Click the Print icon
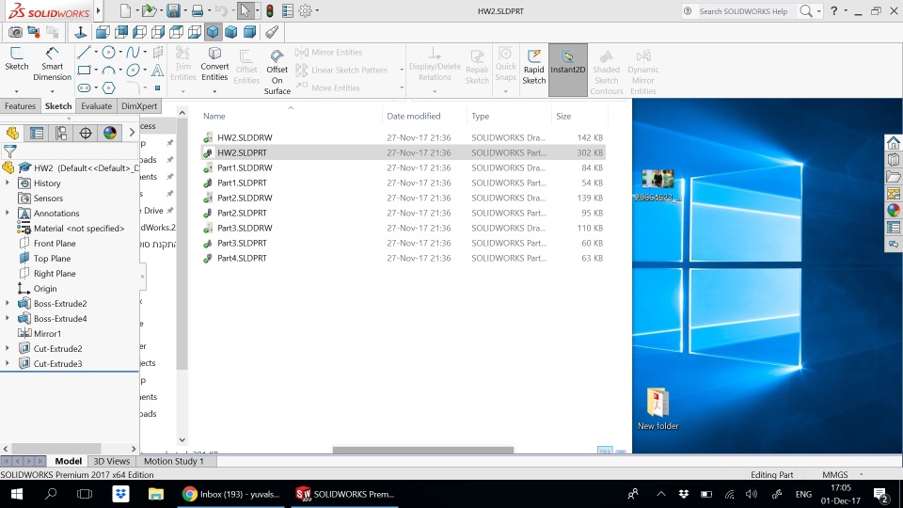The height and width of the screenshot is (508, 903). (197, 10)
